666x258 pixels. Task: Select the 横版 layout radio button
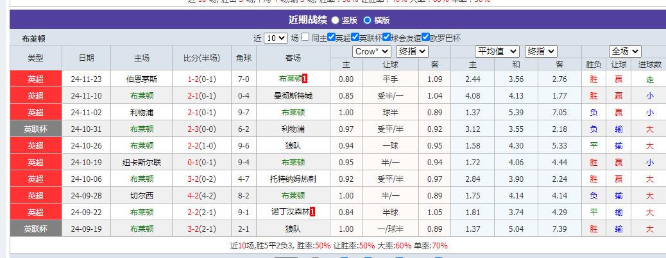point(367,20)
